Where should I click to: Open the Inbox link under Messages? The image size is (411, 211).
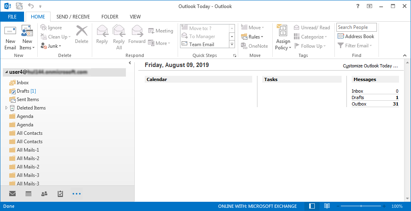pos(357,91)
